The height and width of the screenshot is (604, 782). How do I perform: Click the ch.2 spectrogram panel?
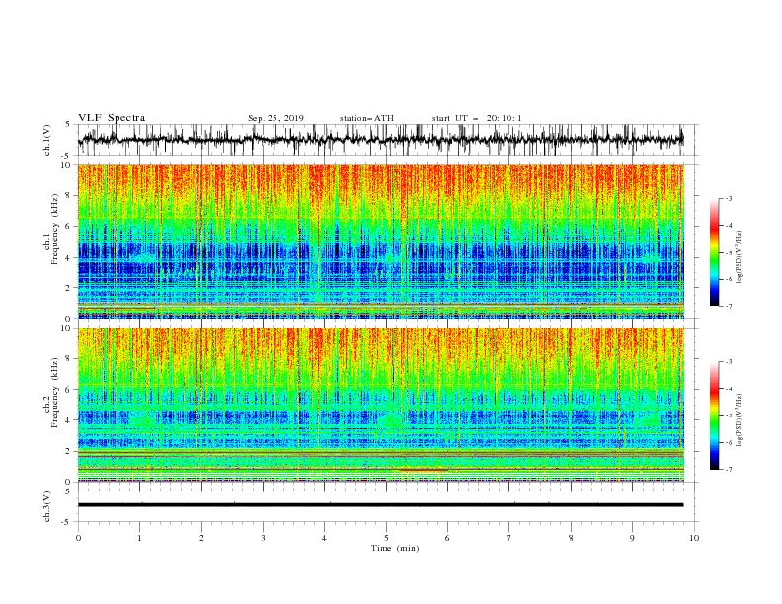[380, 405]
